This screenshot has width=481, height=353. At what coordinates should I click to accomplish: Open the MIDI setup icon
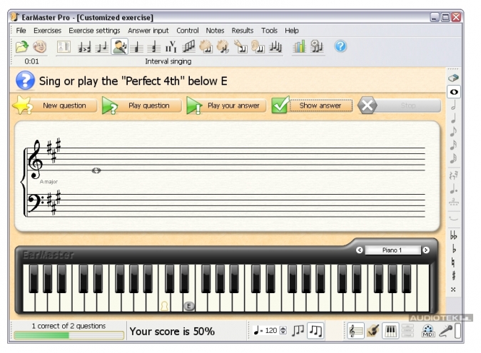pyautogui.click(x=428, y=331)
